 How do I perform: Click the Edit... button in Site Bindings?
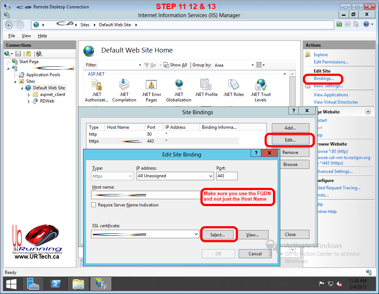(x=290, y=140)
